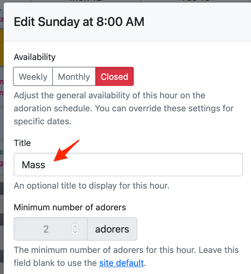The width and height of the screenshot is (251, 274).
Task: Open the site default link
Action: [121, 263]
